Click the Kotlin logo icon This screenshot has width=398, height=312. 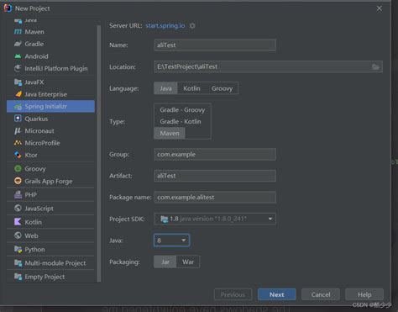18,222
